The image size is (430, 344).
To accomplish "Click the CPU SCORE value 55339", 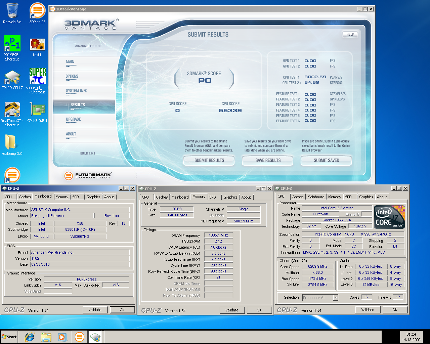I will pos(230,111).
